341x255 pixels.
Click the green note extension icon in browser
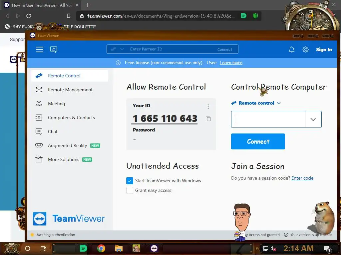click(x=244, y=16)
